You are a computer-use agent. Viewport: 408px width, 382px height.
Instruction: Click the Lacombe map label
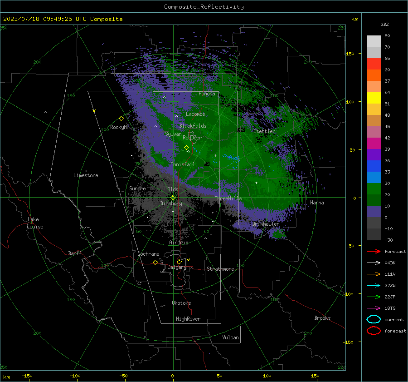[x=195, y=114]
